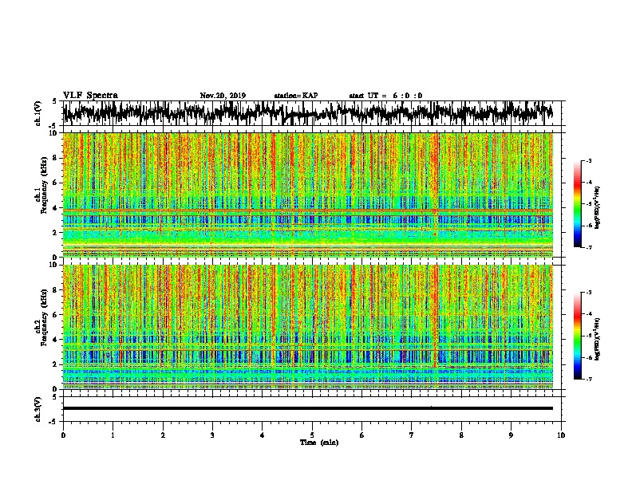Click the "-7" label on the upper color bar
632x488 pixels.
589,247
